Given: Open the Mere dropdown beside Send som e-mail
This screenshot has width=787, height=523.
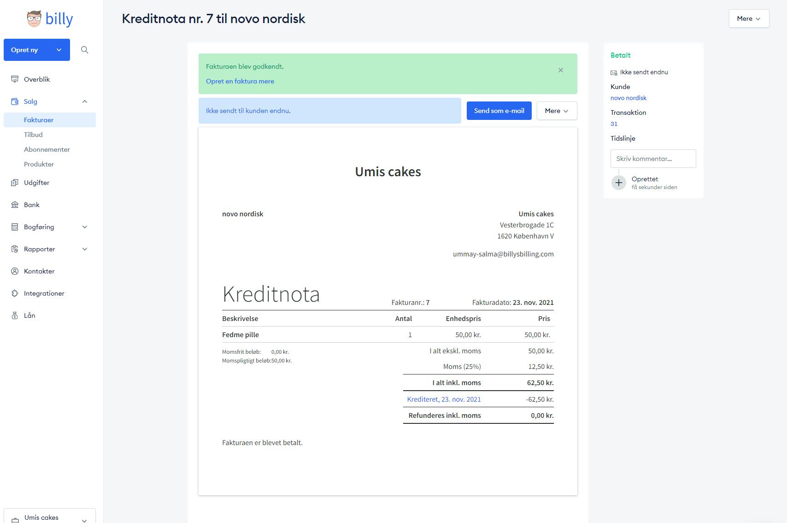Looking at the screenshot, I should click(x=557, y=111).
